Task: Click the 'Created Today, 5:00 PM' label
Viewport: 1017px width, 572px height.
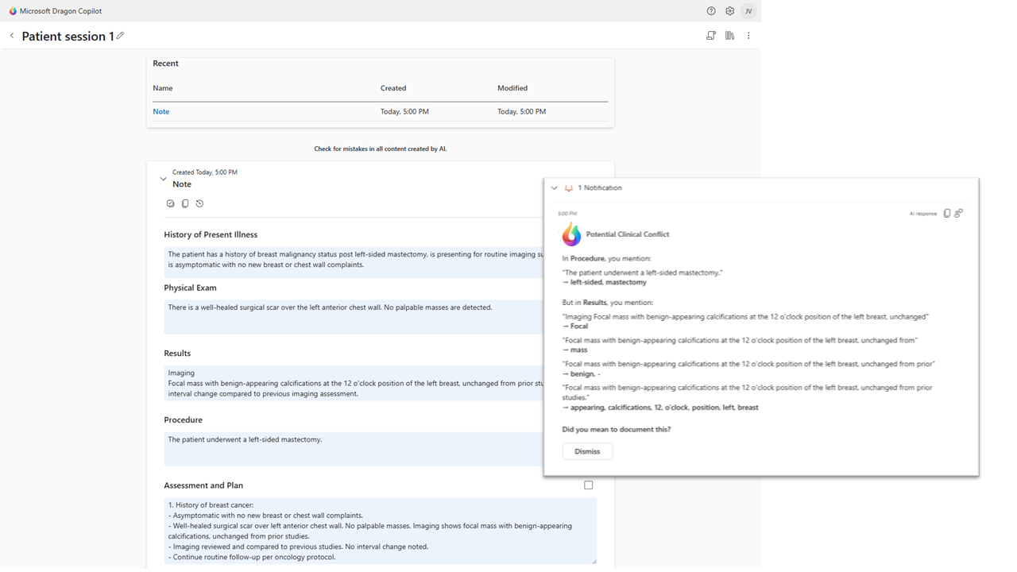Action: click(x=205, y=172)
